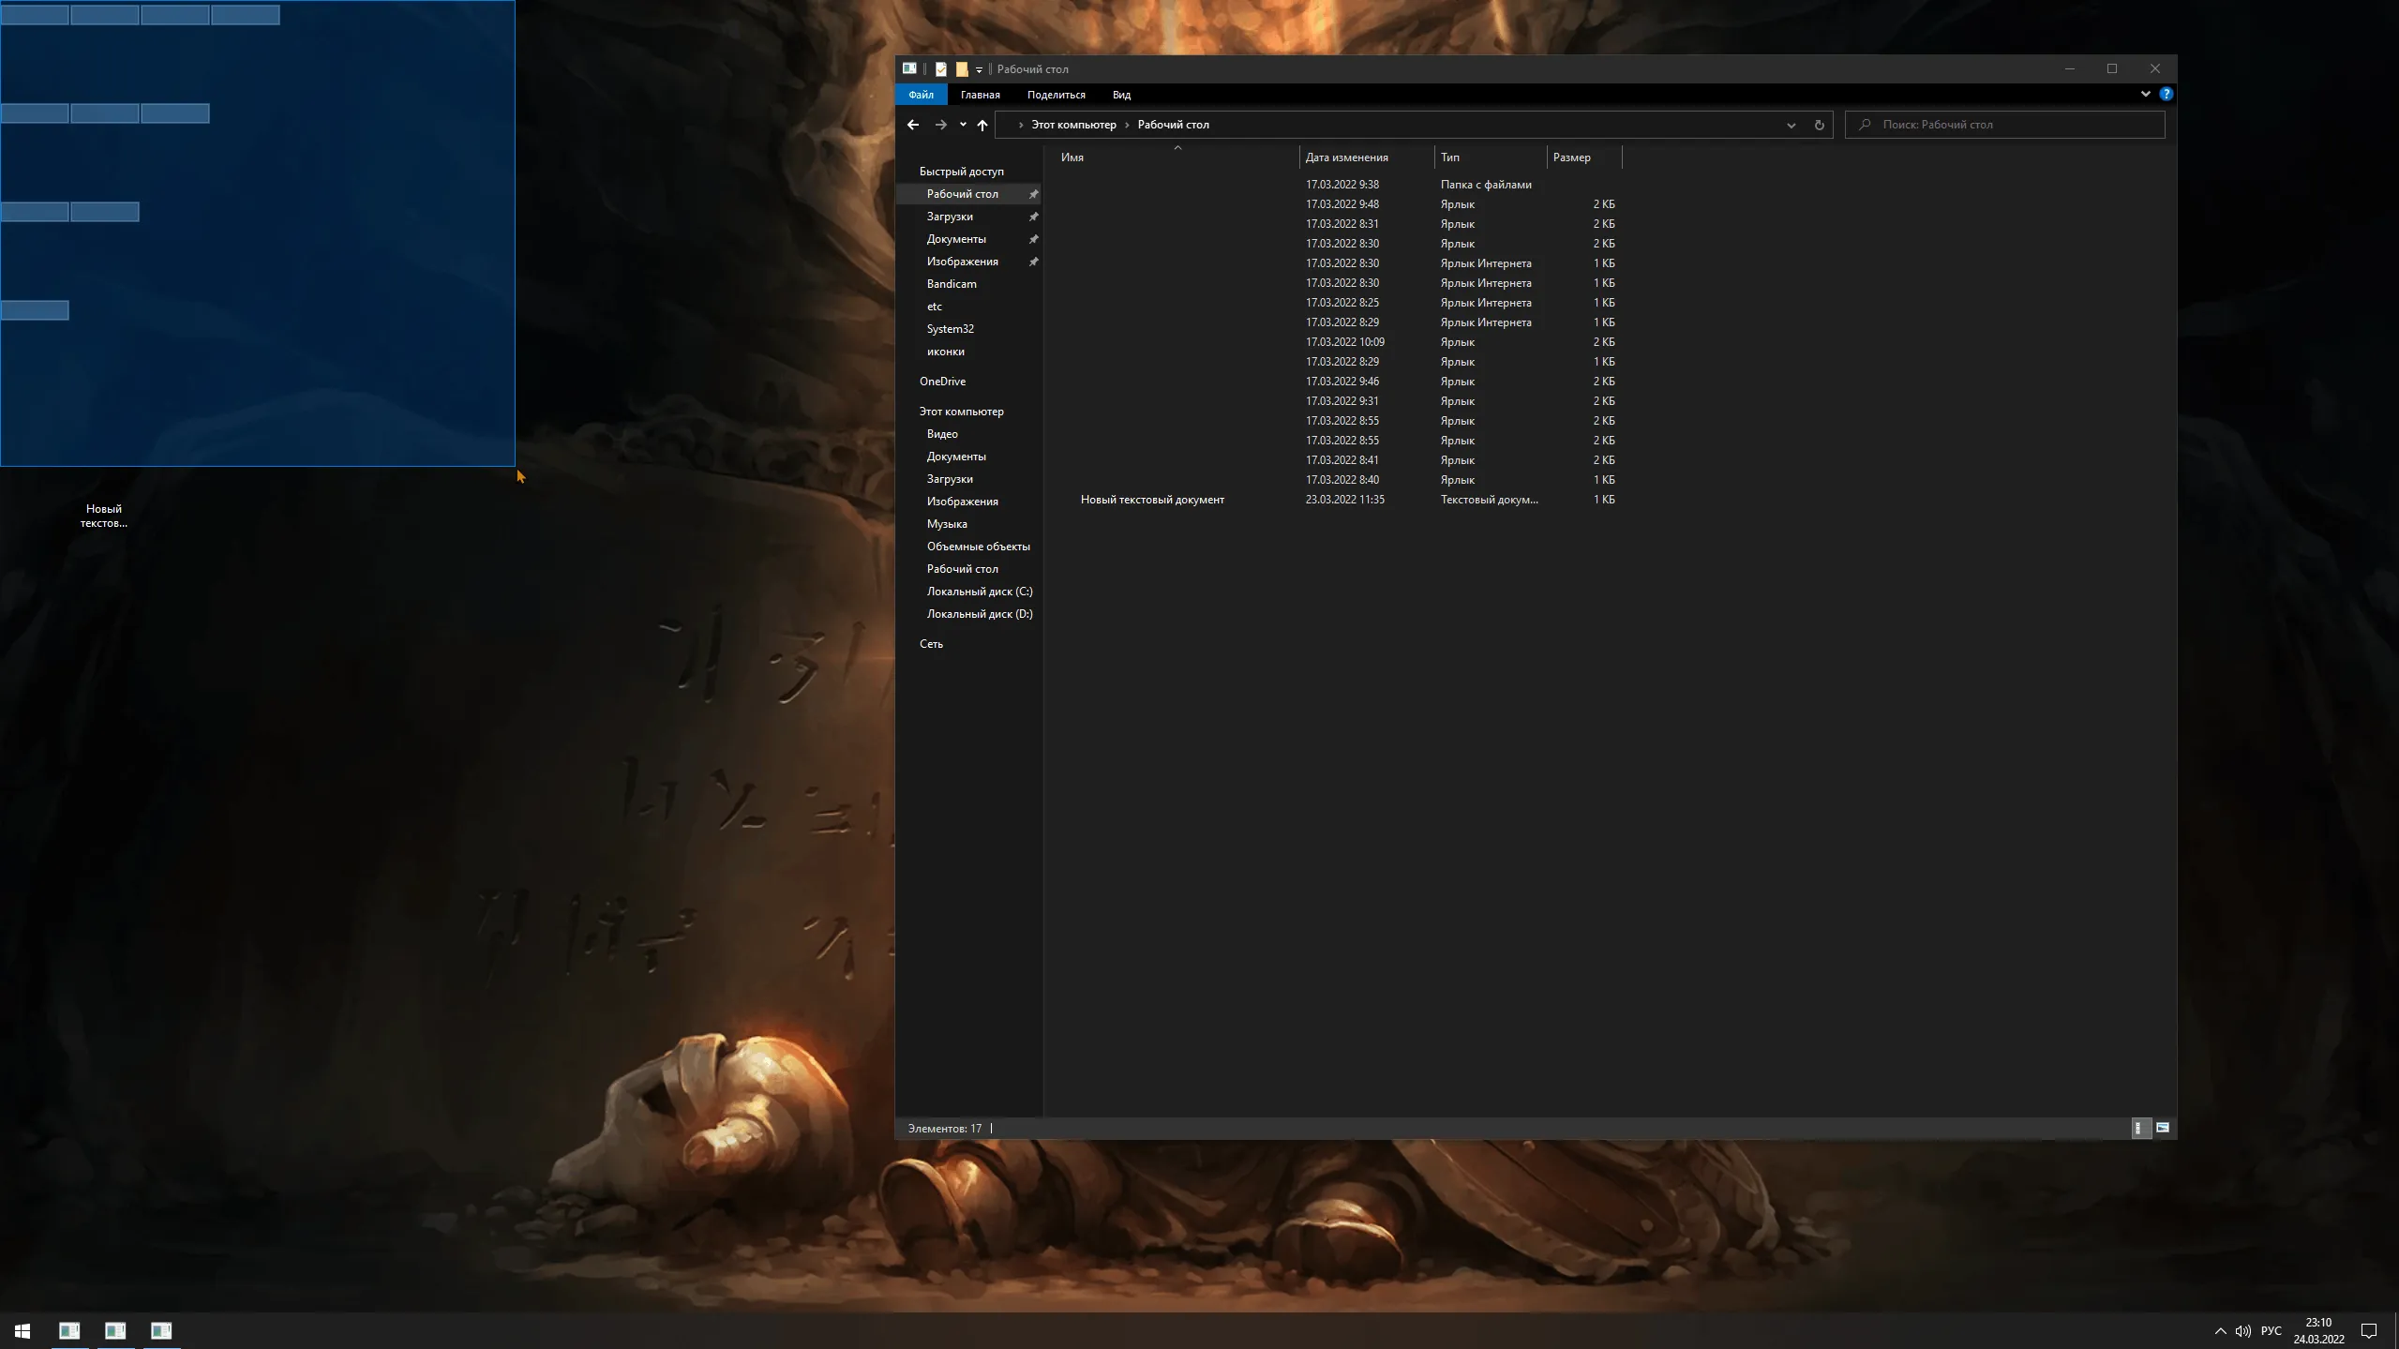Switch to large icons view in status bar
The height and width of the screenshot is (1349, 2399).
pyautogui.click(x=2162, y=1128)
